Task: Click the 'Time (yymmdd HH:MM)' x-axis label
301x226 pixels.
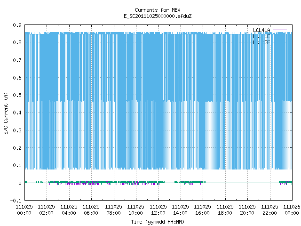Action: click(x=158, y=222)
